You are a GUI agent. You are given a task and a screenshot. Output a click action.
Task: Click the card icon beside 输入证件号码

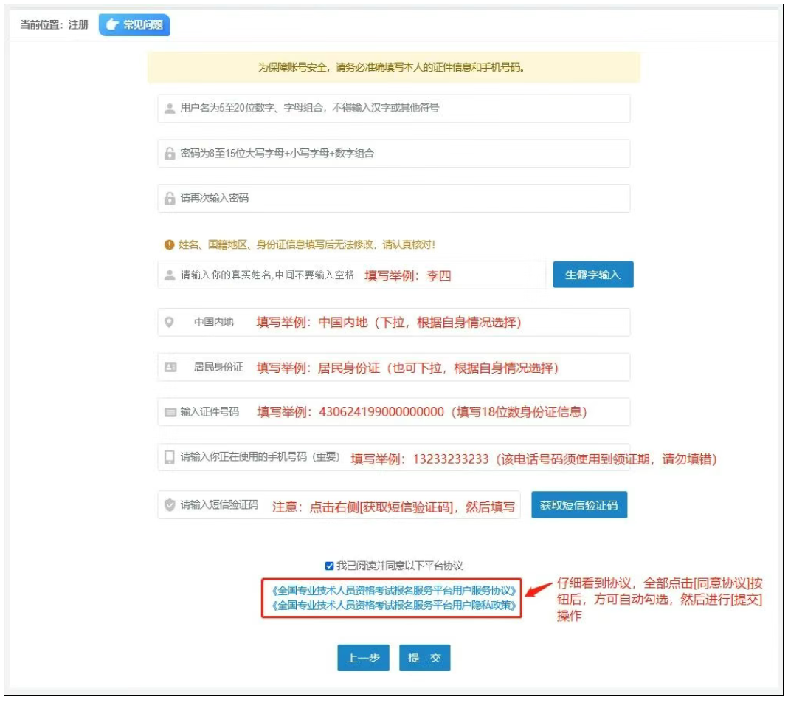[x=171, y=412]
